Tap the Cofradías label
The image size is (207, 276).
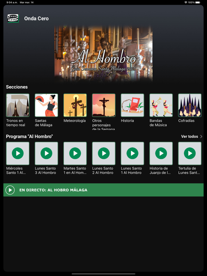point(186,121)
